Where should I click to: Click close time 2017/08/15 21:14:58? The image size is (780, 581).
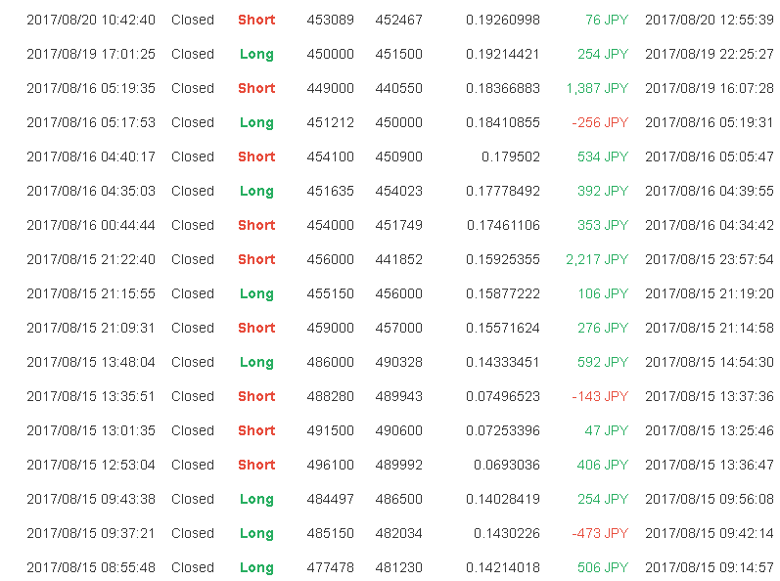click(x=710, y=329)
